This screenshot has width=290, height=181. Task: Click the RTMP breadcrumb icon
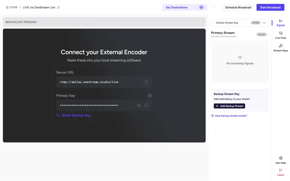point(7,7)
